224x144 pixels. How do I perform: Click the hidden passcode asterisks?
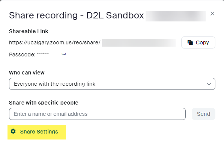coord(43,54)
